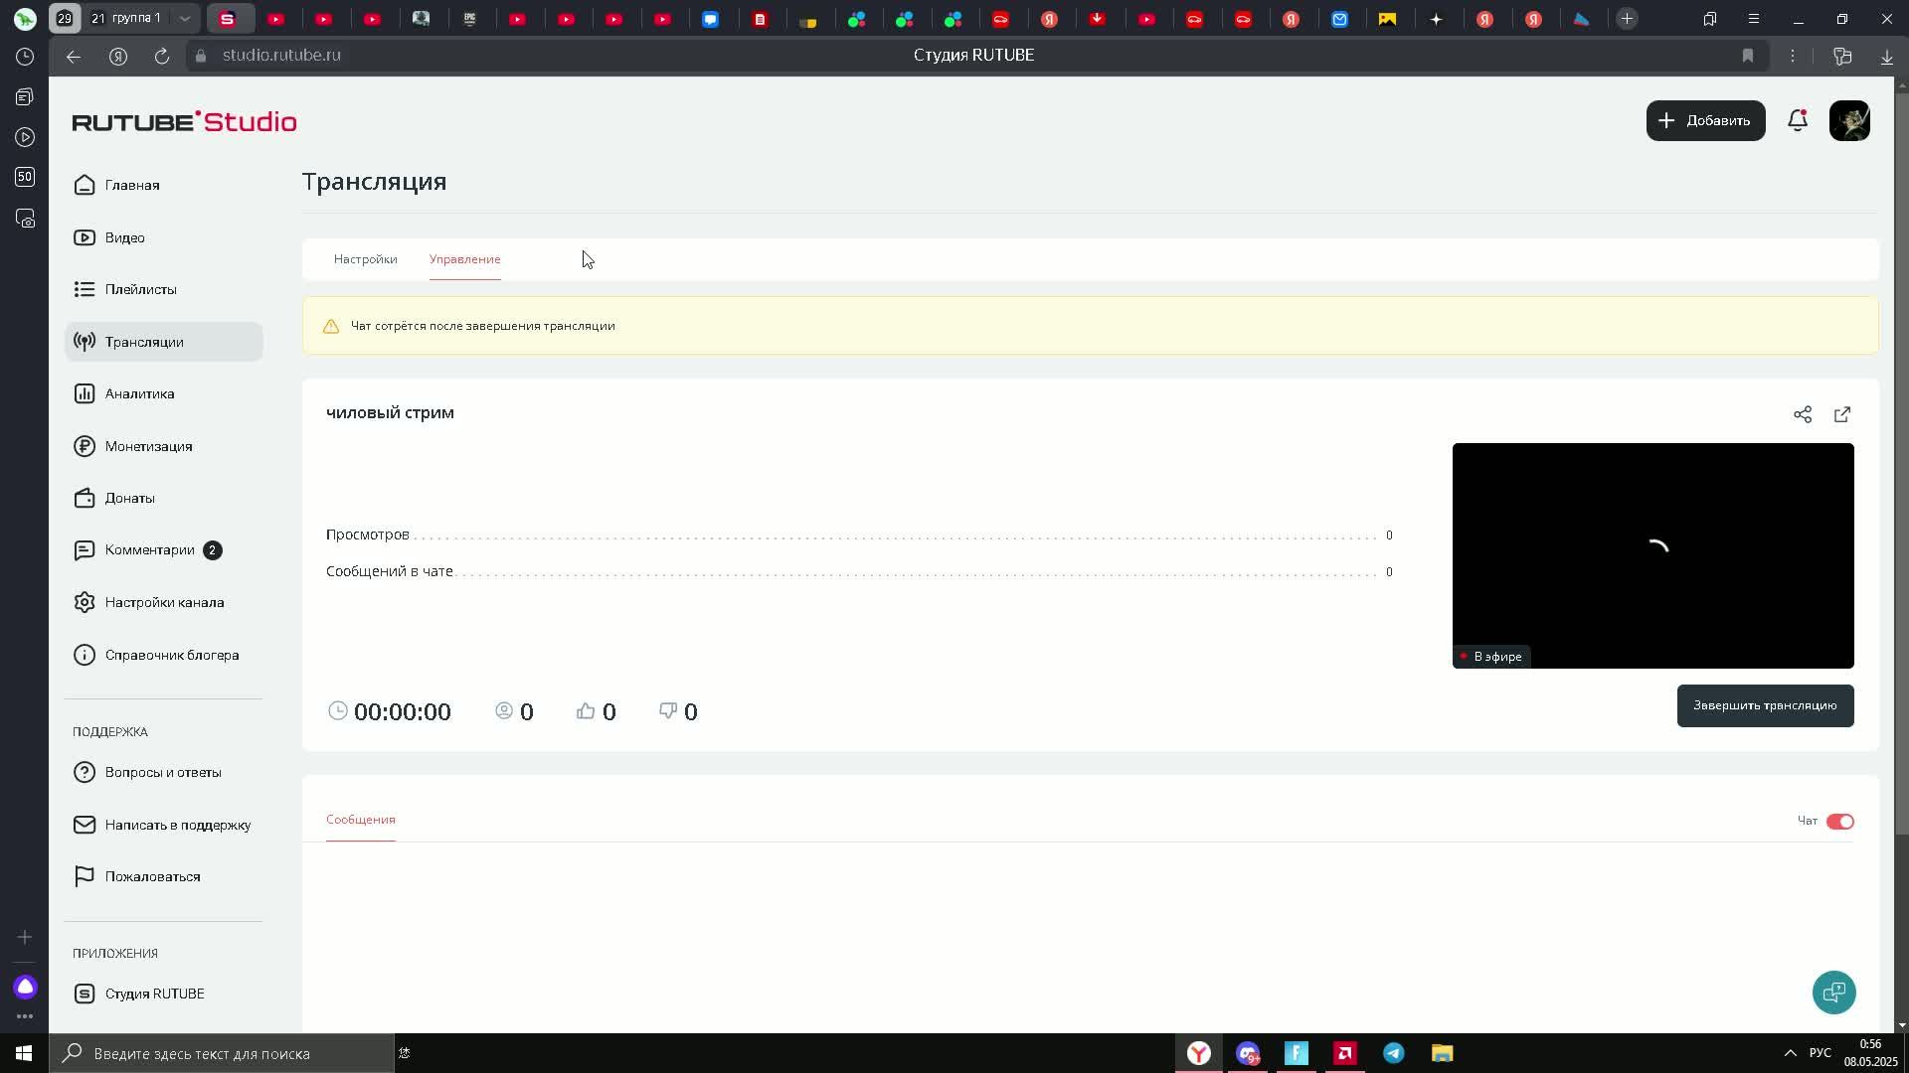Open the support chat bubble icon
Screen dimensions: 1909x1073
[x=1833, y=992]
